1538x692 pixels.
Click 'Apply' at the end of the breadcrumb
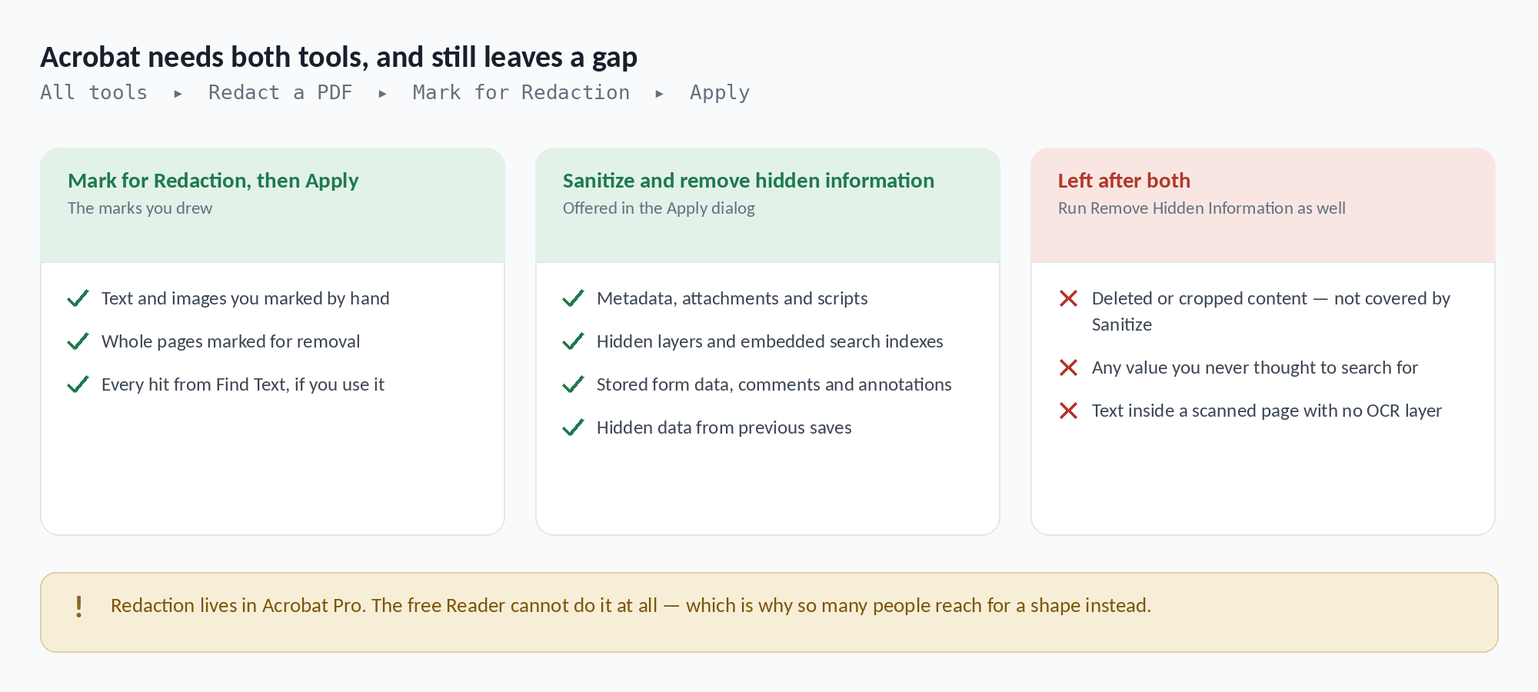720,93
